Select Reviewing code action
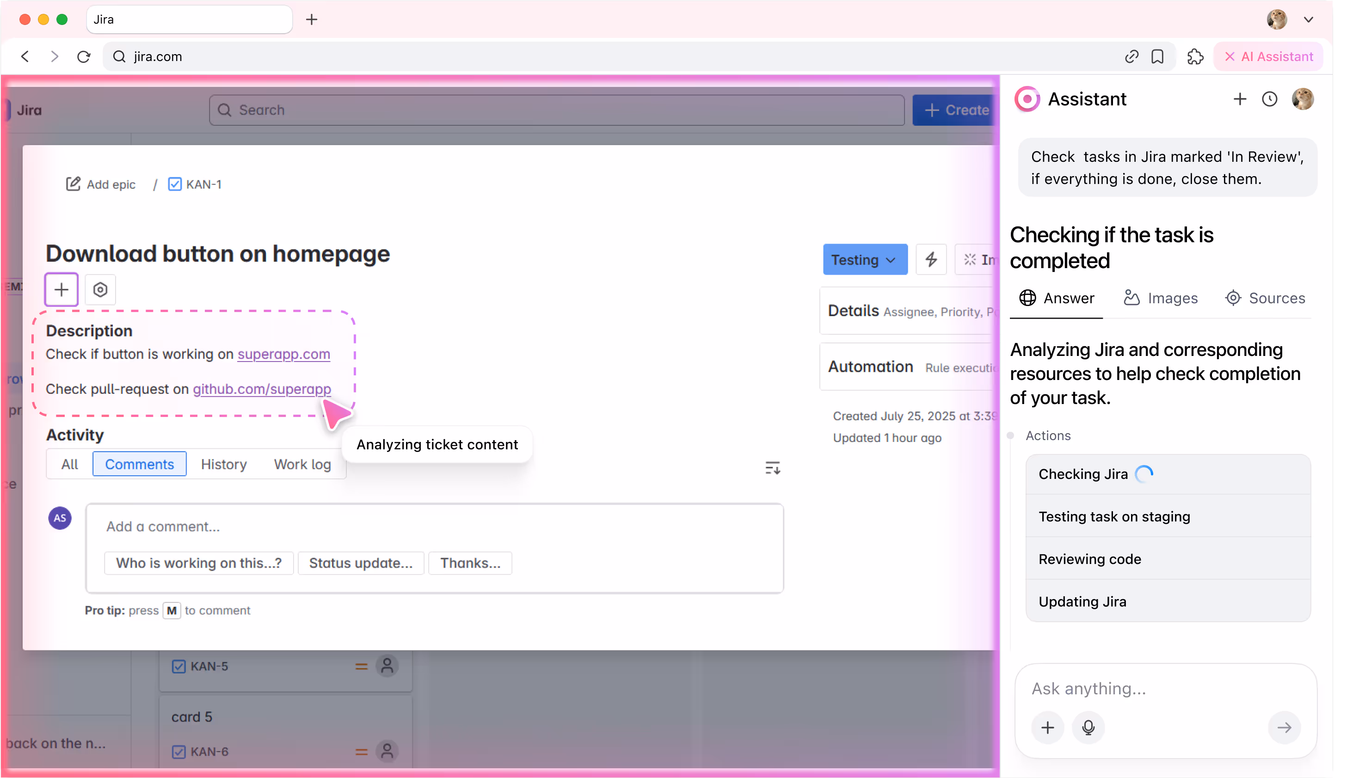This screenshot has height=778, width=1365. point(1168,559)
